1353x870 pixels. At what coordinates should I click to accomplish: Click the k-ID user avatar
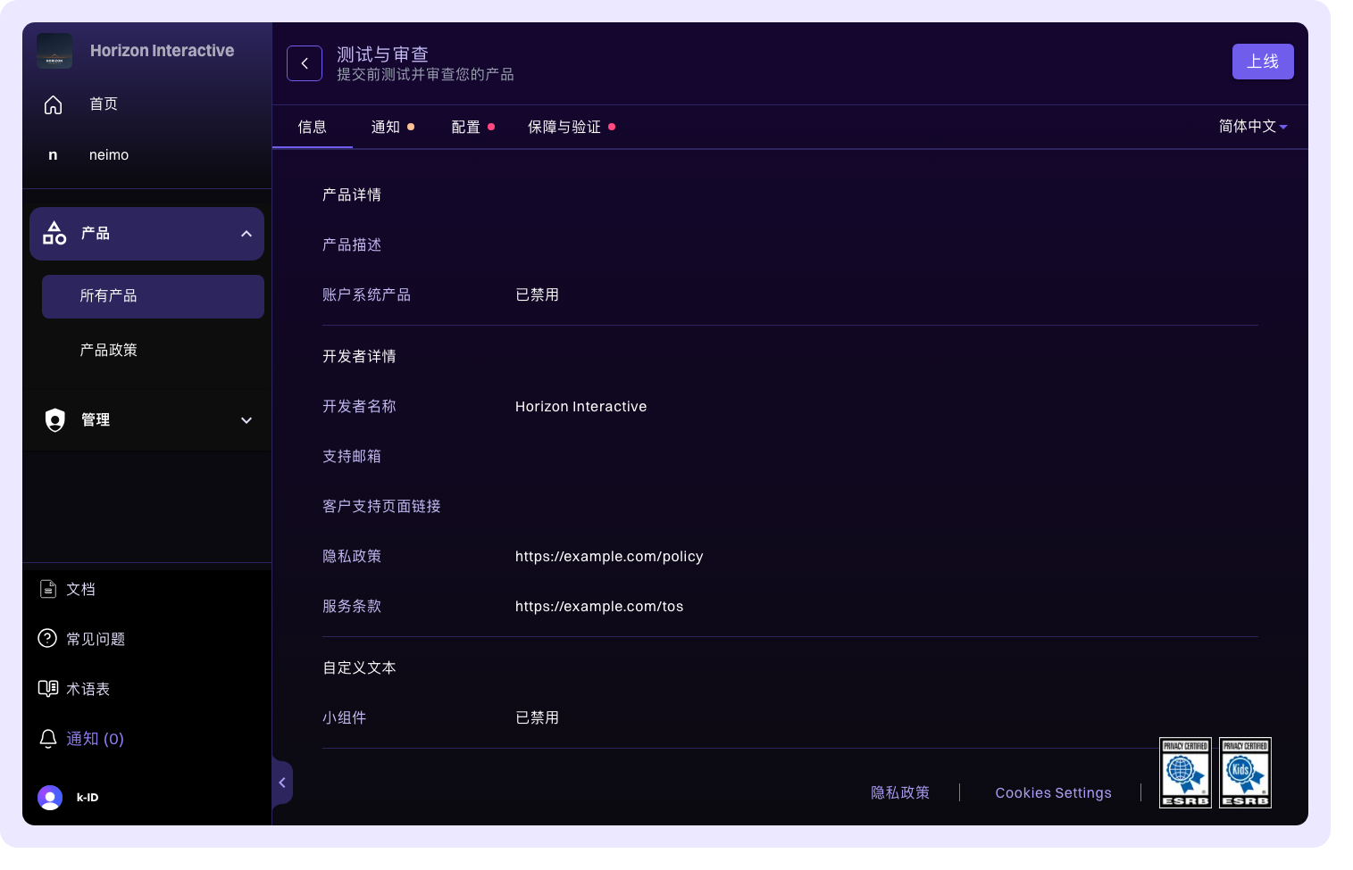pos(50,797)
